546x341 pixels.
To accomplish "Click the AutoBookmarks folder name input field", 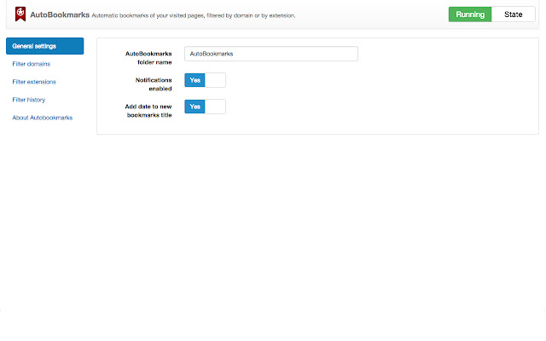I will point(271,54).
